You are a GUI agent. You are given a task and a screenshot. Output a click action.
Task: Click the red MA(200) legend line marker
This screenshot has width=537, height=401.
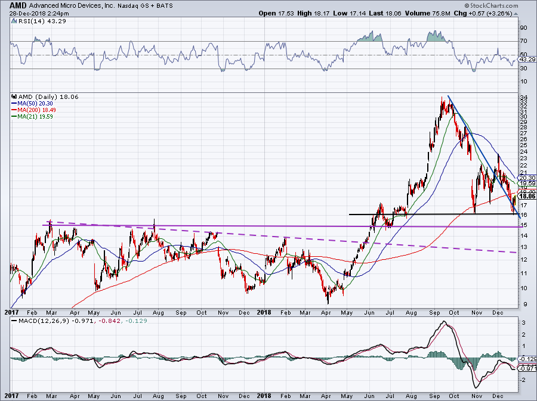14,110
